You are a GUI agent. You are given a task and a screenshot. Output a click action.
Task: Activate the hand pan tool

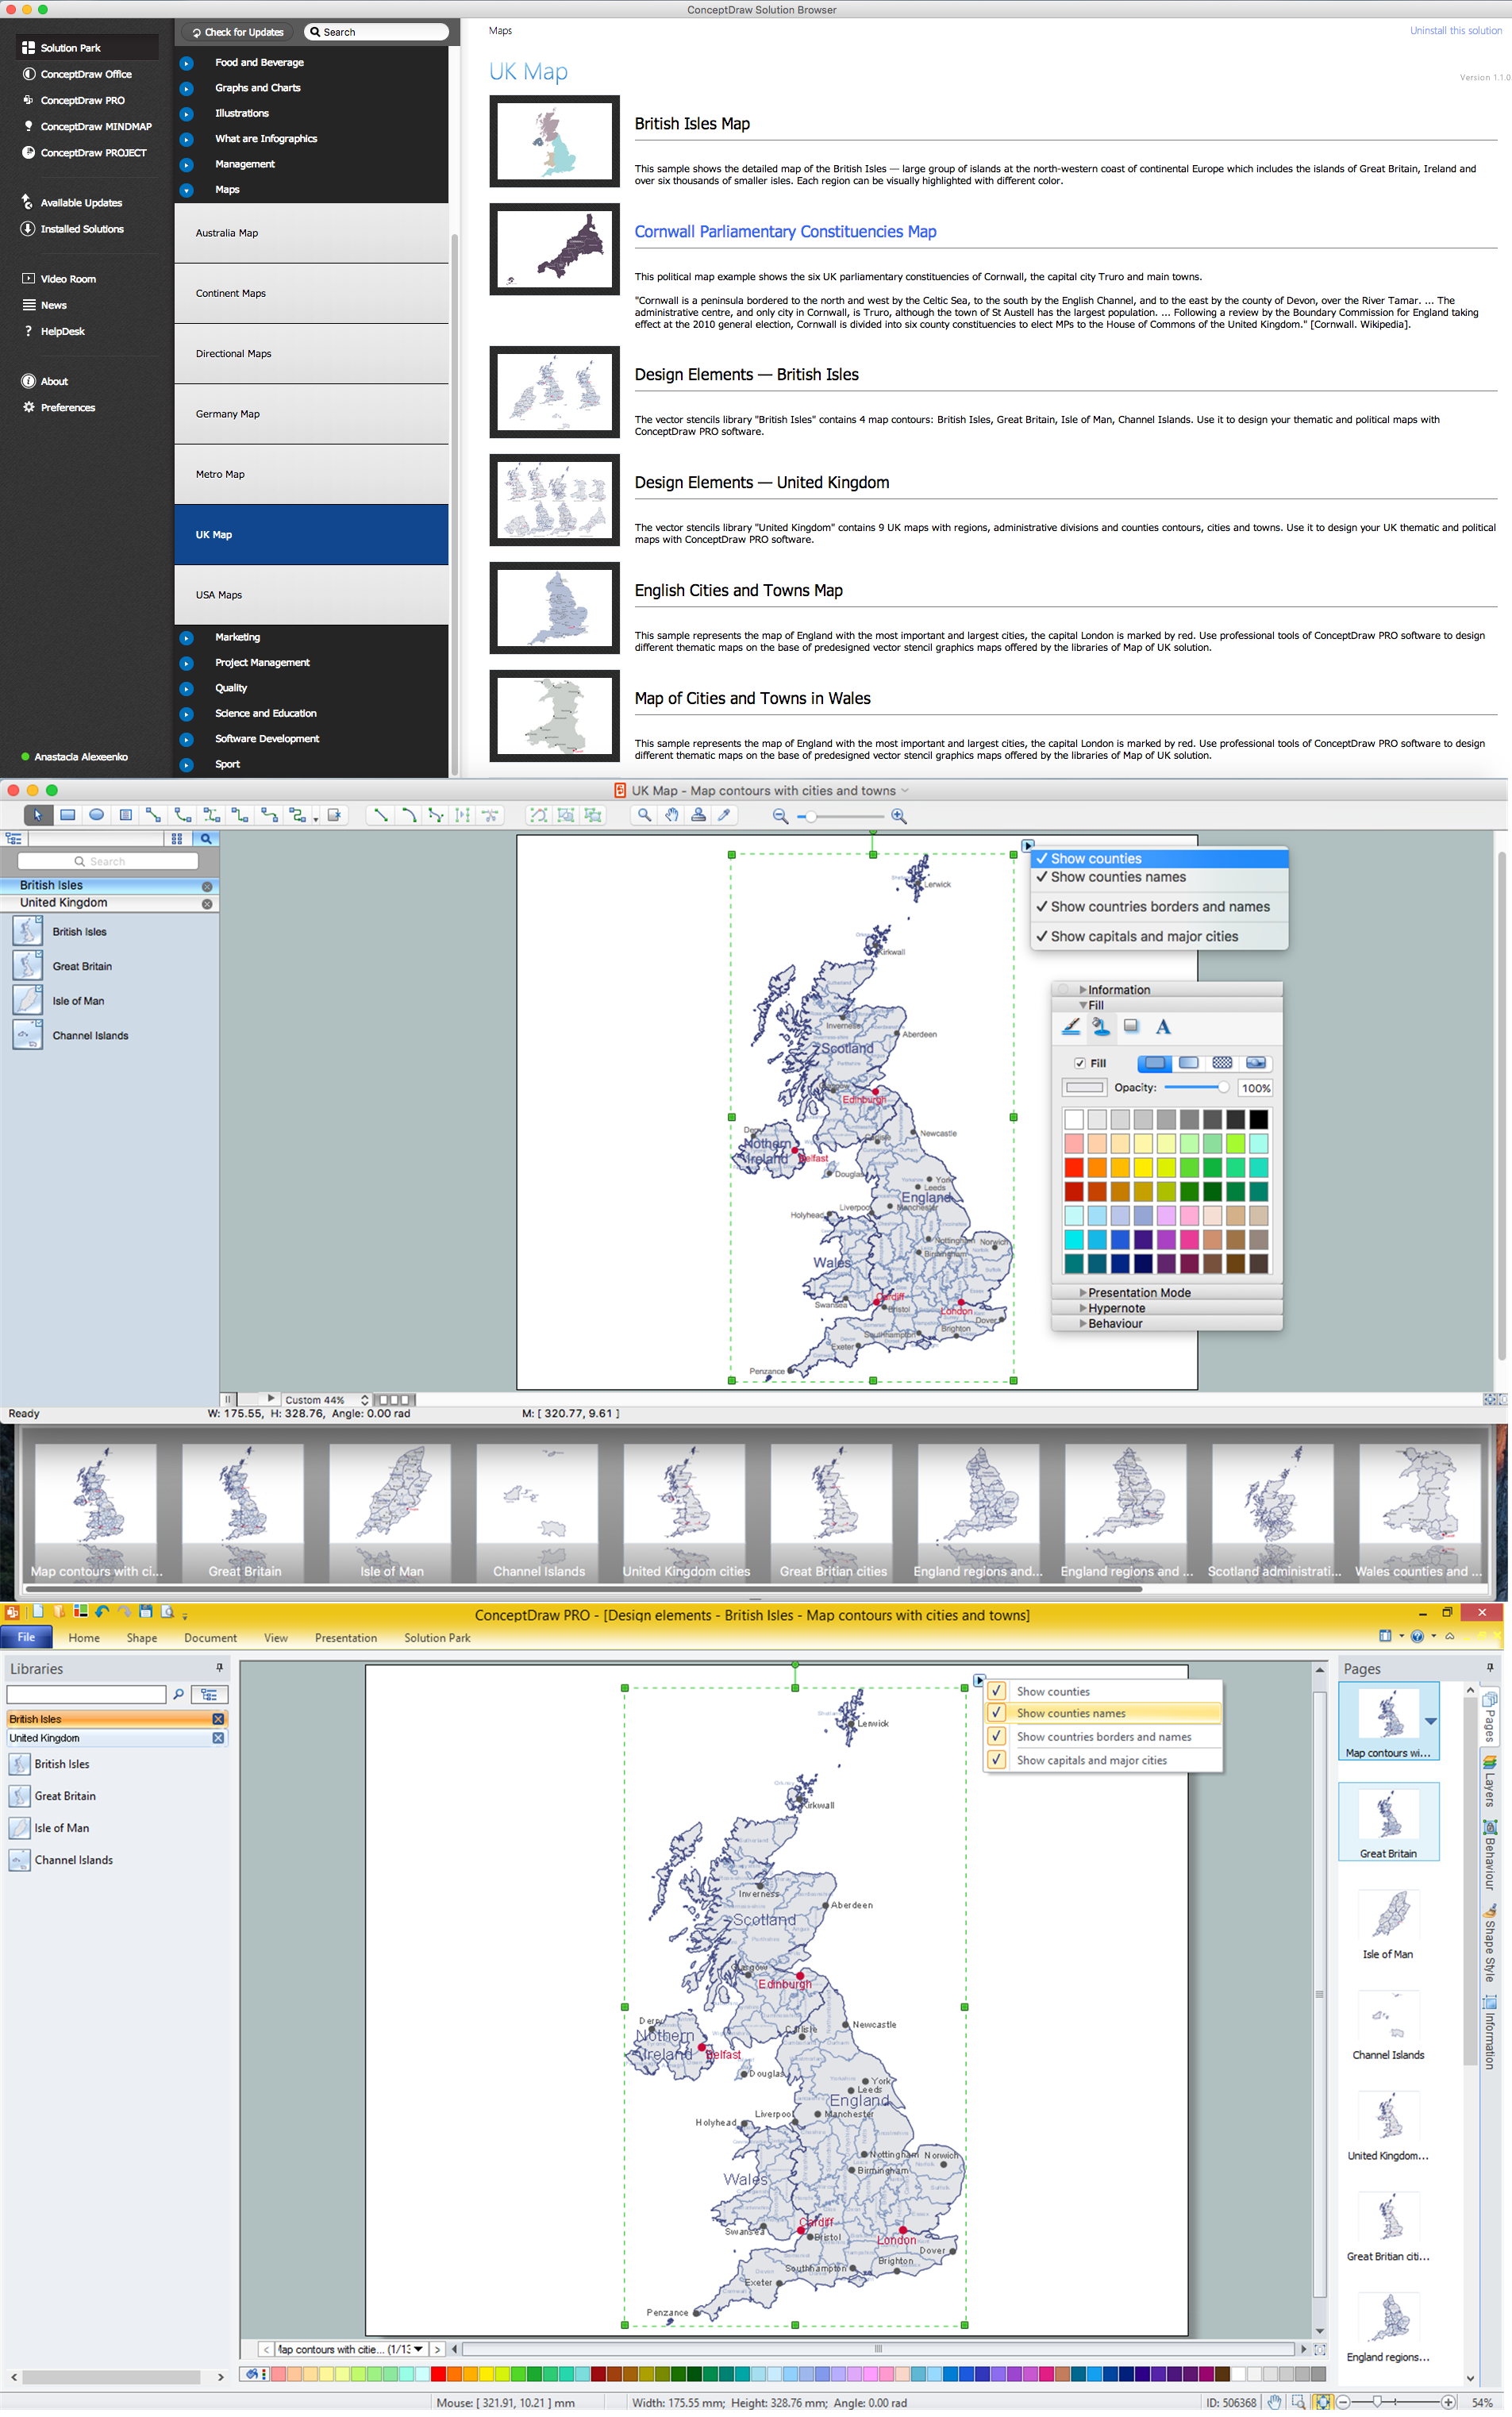coord(672,816)
